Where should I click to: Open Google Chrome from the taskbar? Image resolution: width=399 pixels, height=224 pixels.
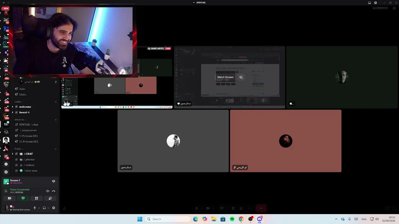241,219
